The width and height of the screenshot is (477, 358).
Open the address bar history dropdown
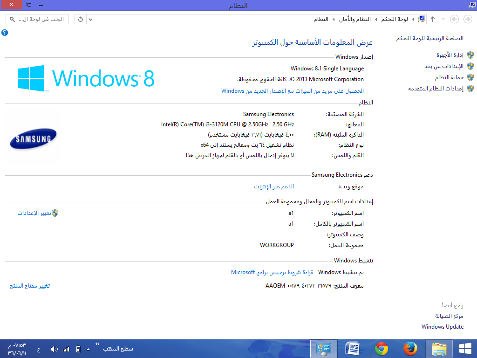pos(90,19)
